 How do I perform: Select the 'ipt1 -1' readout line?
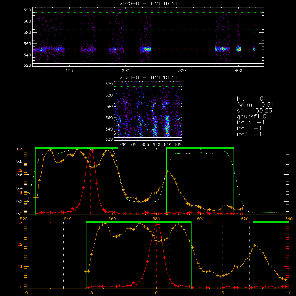(249, 128)
